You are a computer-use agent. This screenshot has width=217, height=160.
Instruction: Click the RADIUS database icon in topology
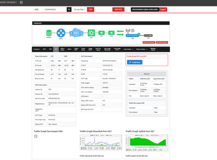pyautogui.click(x=49, y=33)
